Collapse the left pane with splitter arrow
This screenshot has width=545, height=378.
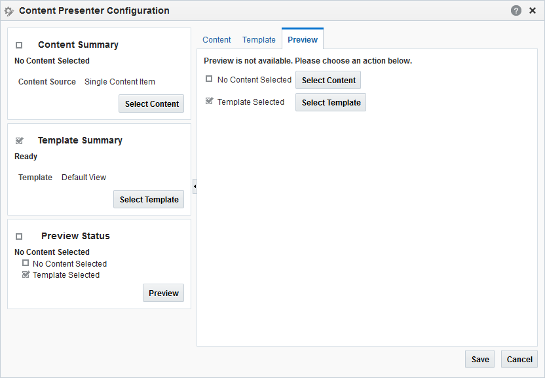coord(195,186)
